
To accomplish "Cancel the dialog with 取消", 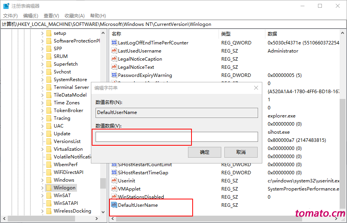I will [241, 152].
